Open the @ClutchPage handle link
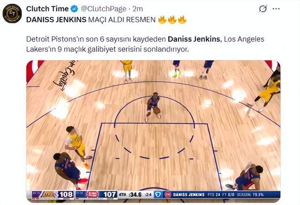Viewport: 300px width, 205px height. [104, 9]
